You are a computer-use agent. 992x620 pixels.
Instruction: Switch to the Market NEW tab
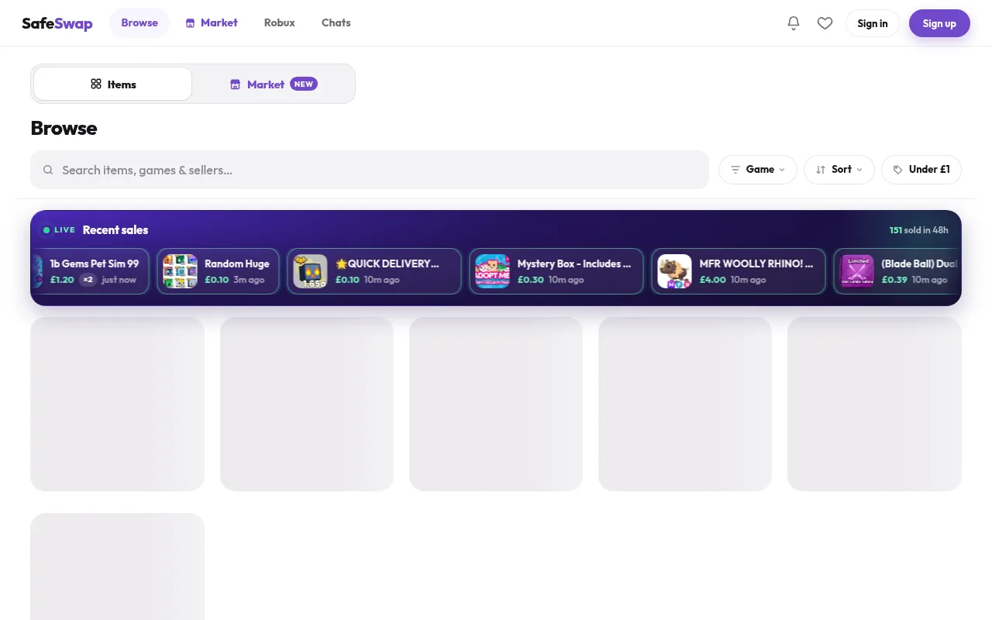click(274, 84)
